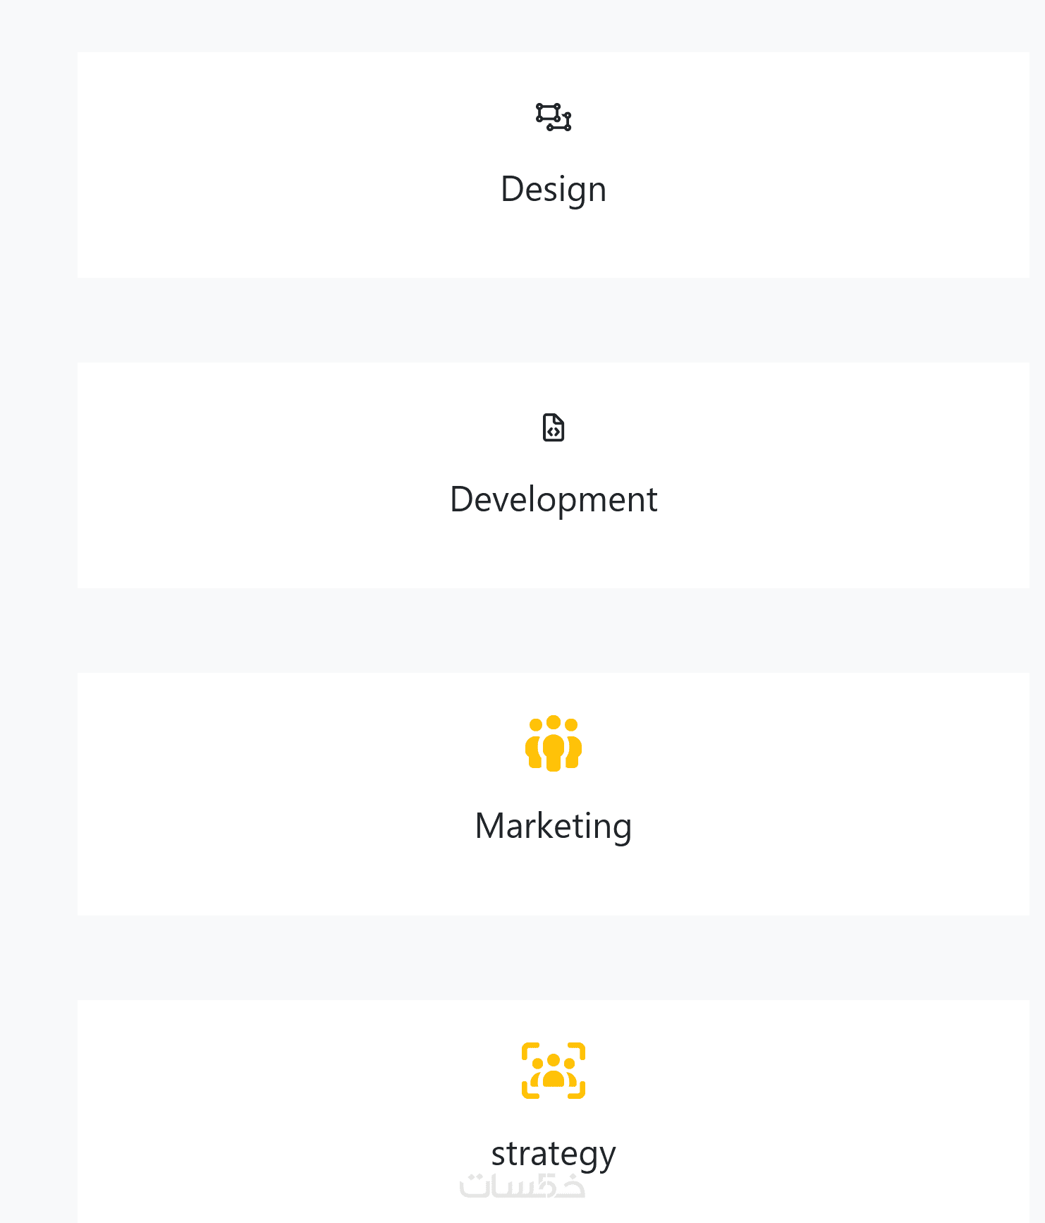The height and width of the screenshot is (1223, 1045).
Task: Click the code file icon above Development
Action: [x=554, y=427]
